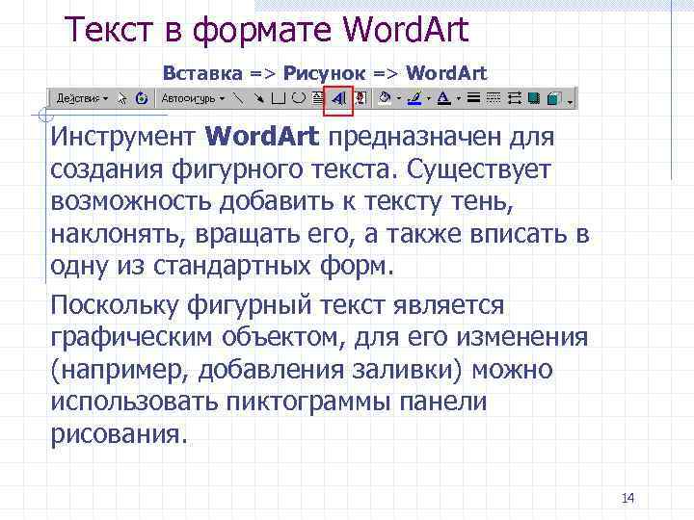The height and width of the screenshot is (520, 694).
Task: Click the bold 'WordArt' word in the first paragraph
Action: click(261, 136)
